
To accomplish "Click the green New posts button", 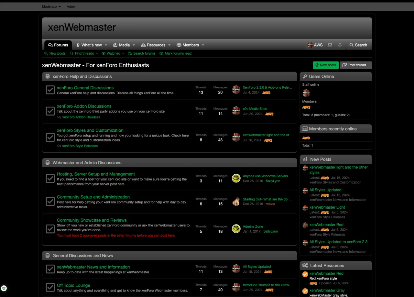I will (x=326, y=65).
